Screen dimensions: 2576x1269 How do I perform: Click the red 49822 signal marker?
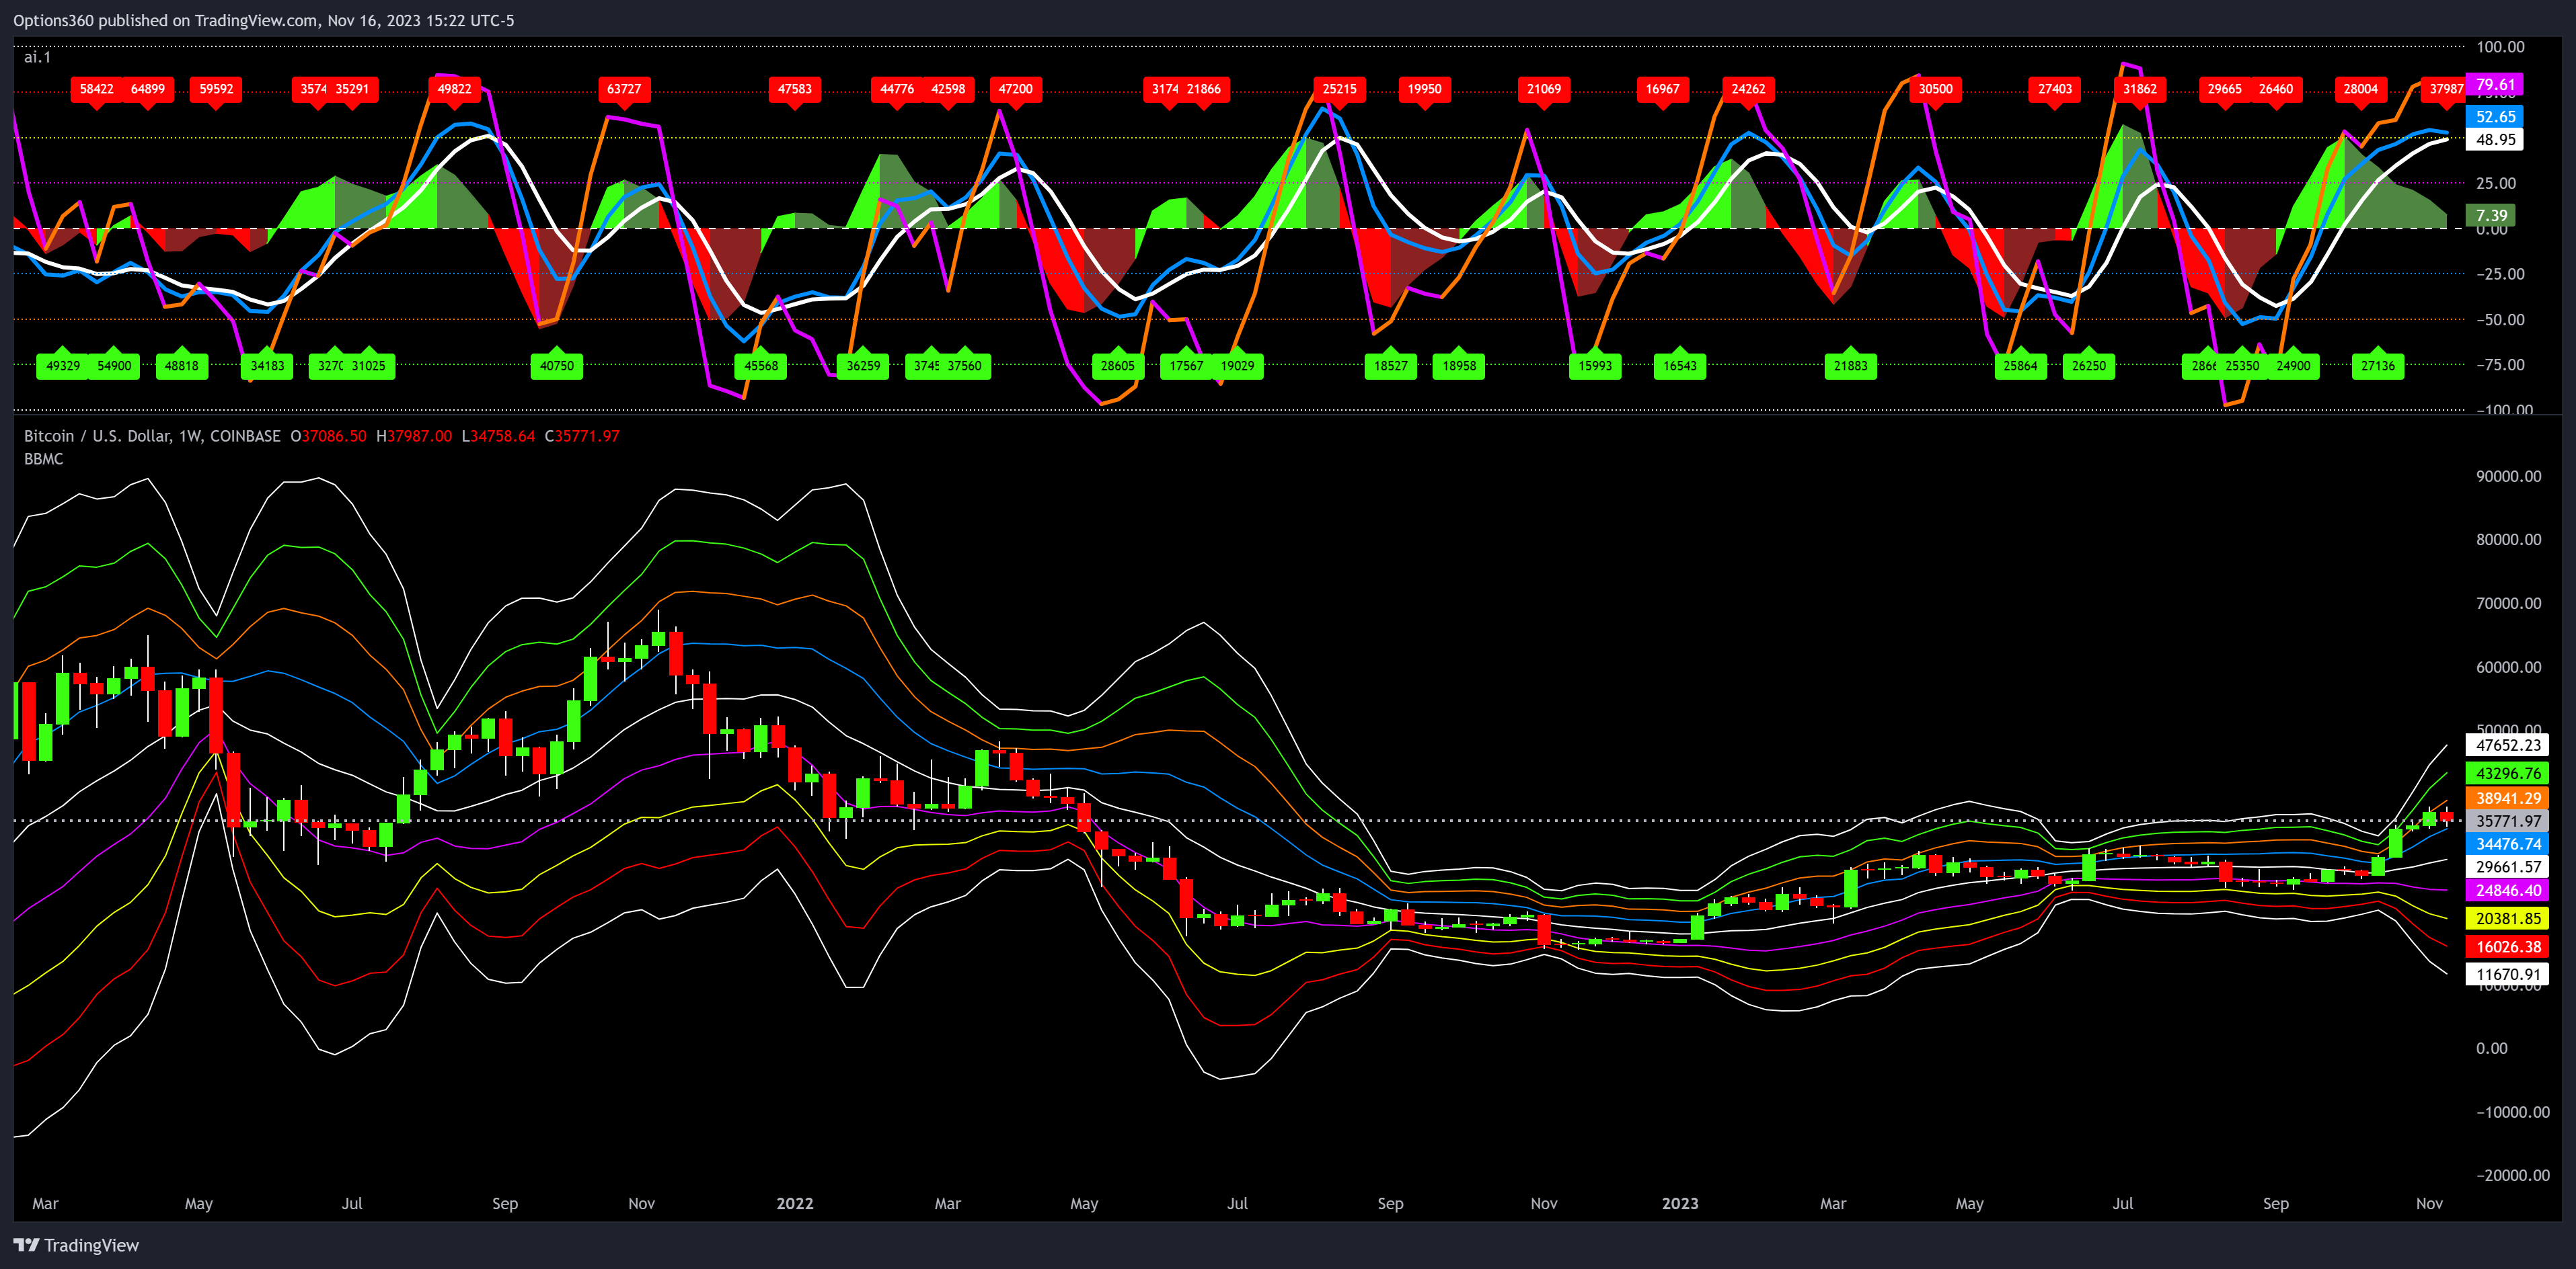click(x=454, y=89)
